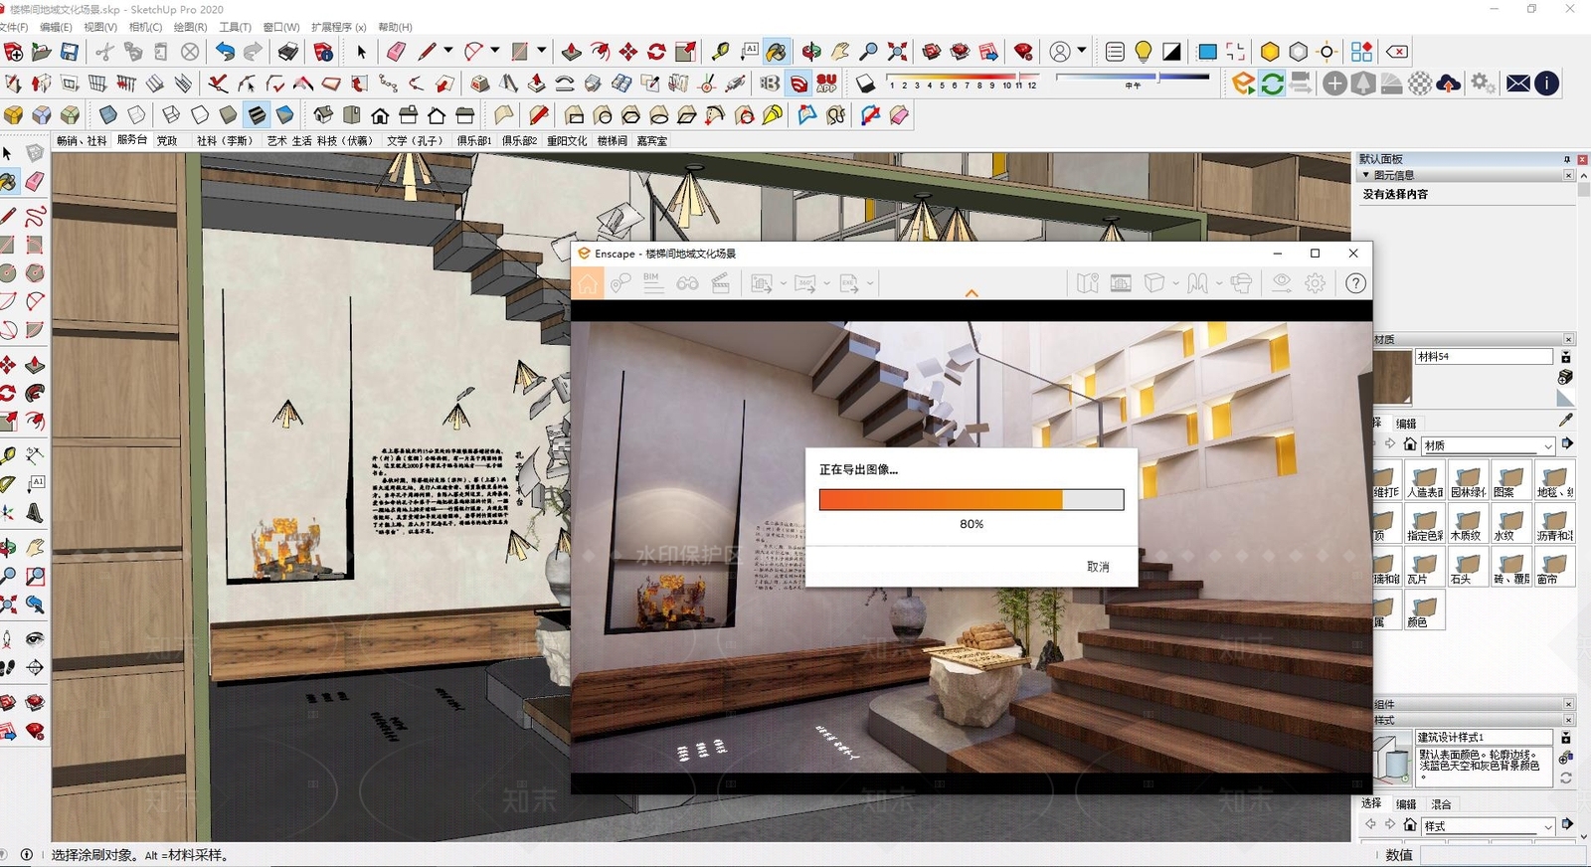Select the Move tool with red arrows

click(x=628, y=52)
